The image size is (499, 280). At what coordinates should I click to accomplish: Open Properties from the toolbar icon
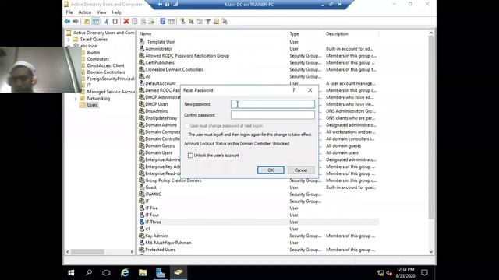pyautogui.click(x=135, y=21)
